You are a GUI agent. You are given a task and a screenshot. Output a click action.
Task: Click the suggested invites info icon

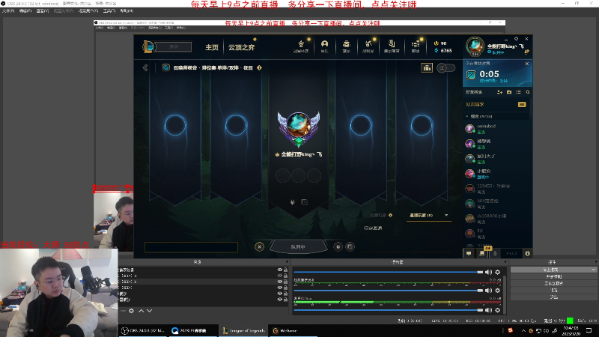pos(390,215)
